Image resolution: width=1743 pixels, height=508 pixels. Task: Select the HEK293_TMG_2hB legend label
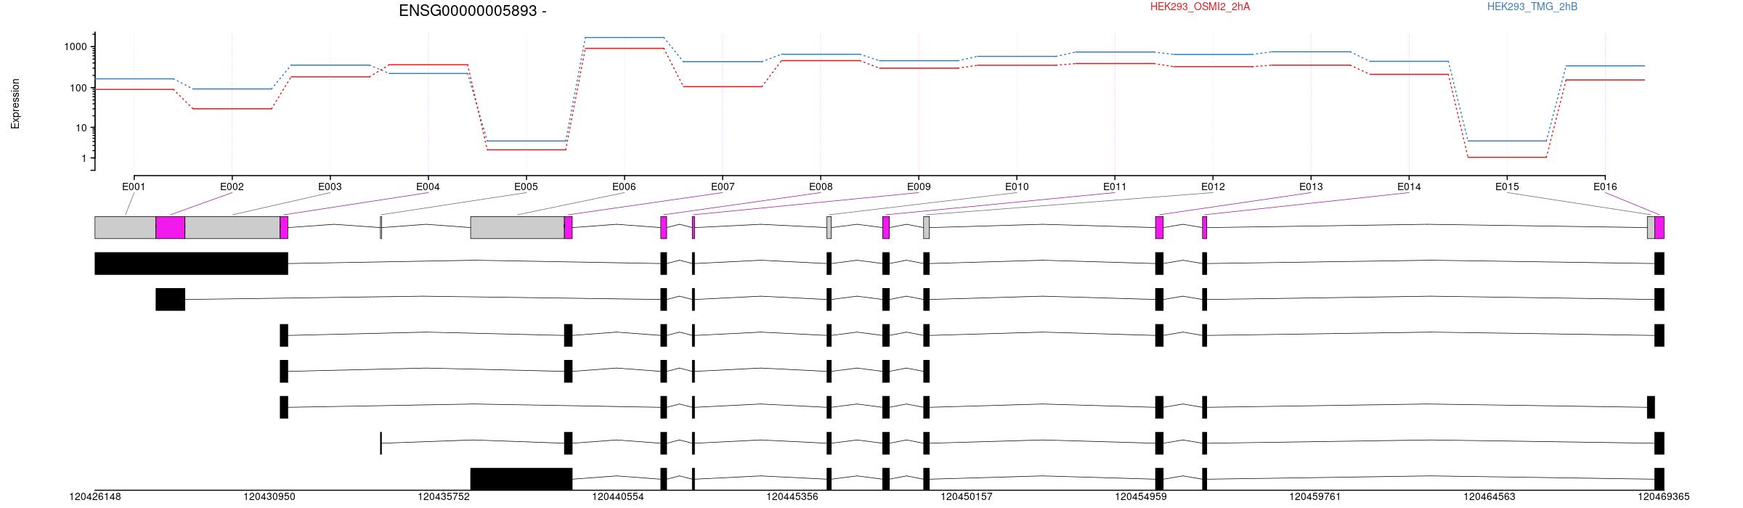(1532, 7)
